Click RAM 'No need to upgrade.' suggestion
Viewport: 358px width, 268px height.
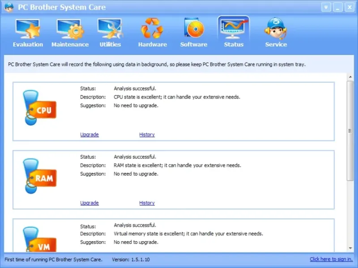click(136, 174)
